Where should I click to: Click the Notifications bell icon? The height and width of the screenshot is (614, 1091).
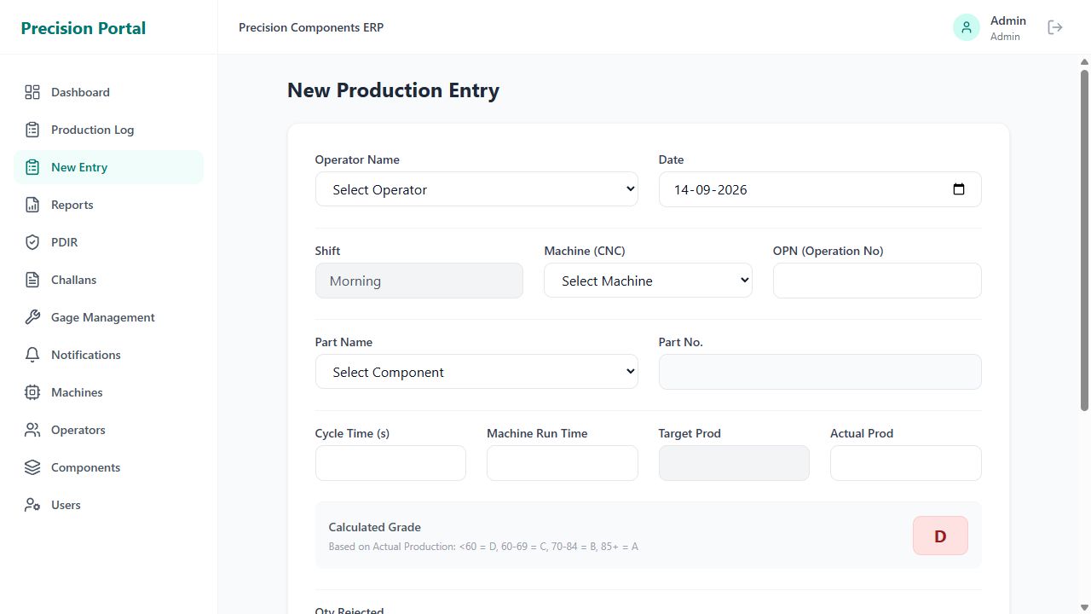[32, 355]
